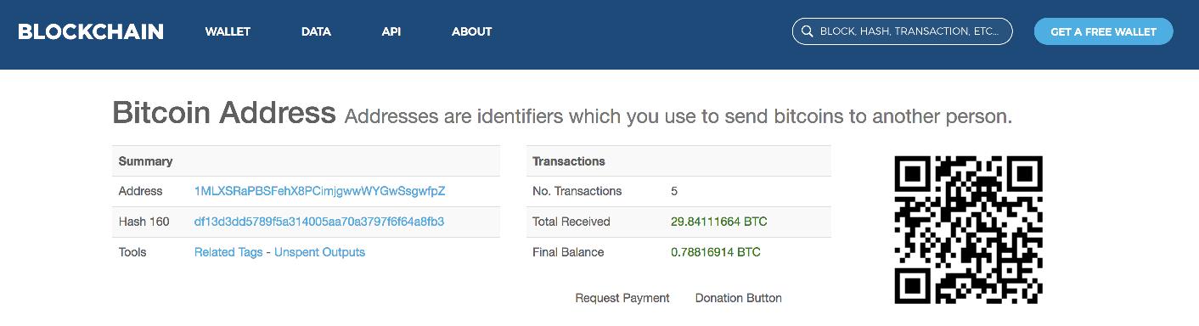Click the Final Balance 0.78816914 BTC value
Viewport: 1199px width, 326px height.
pos(715,252)
